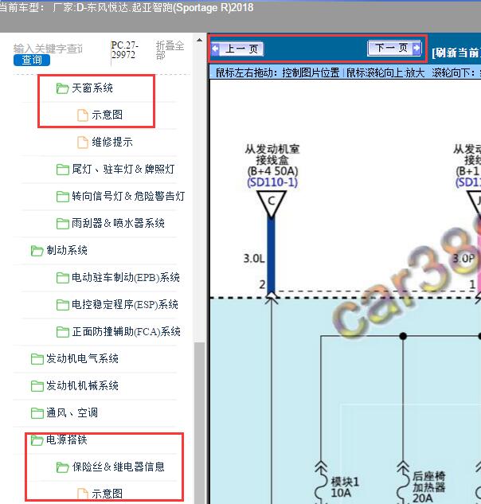Expand 电动驻车制动(EPB)系统 folder icon
The width and height of the screenshot is (481, 504).
(x=62, y=277)
